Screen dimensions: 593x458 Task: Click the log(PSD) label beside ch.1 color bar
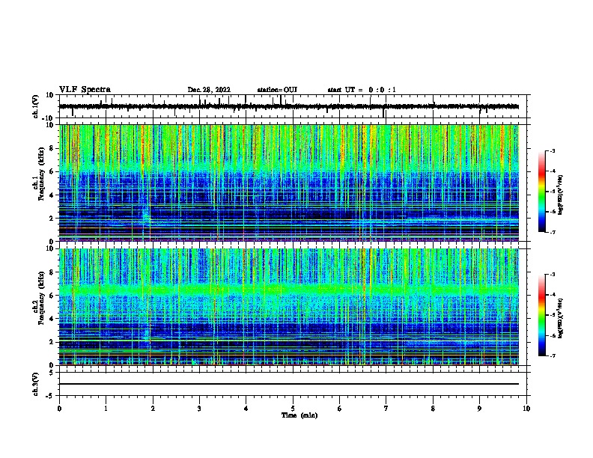coord(561,195)
